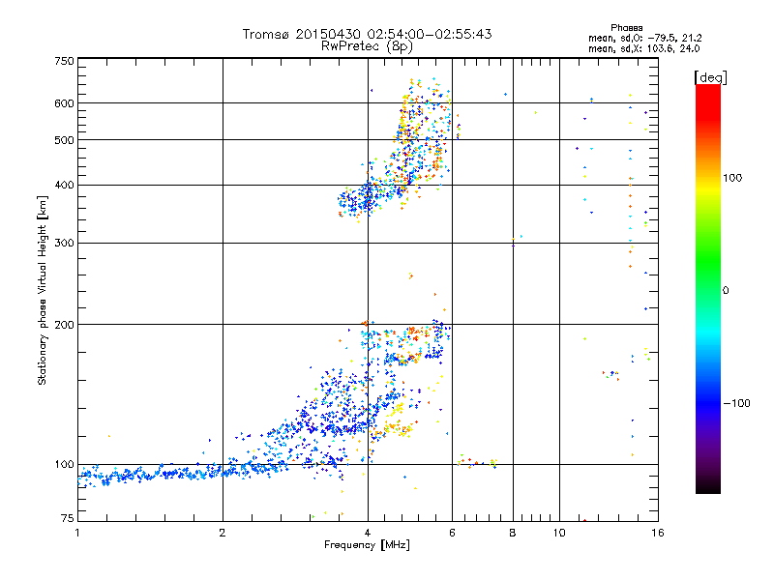Click the y-axis label '200'
This screenshot has height=580, width=774.
coord(64,325)
